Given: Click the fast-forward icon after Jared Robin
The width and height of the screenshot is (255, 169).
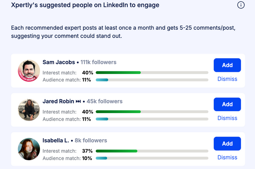Looking at the screenshot, I should (78, 101).
